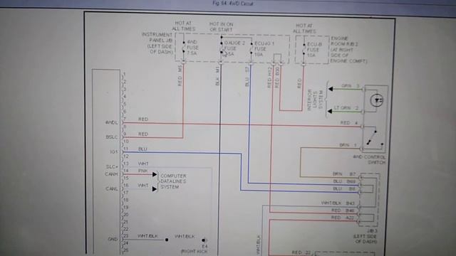Click the 'ECU-IG 1 FUSE 10A' label
Screen dimensions: 456x256
pyautogui.click(x=264, y=49)
